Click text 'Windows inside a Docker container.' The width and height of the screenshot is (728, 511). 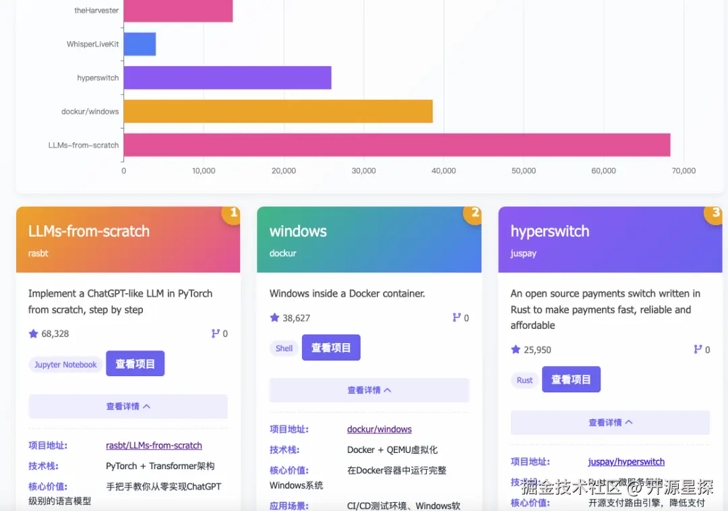tap(347, 294)
